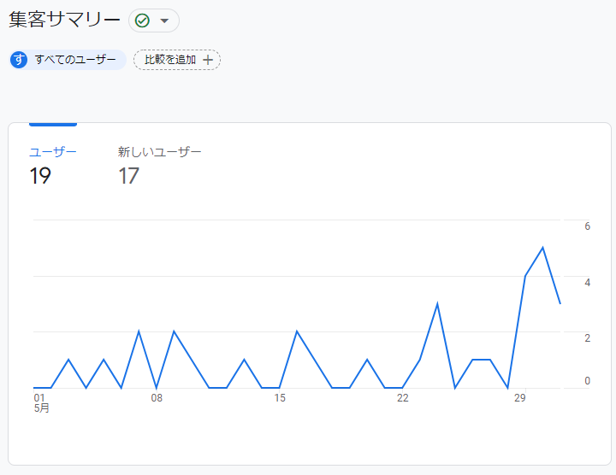Click the "5月" month label below chart
Viewport: 616px width, 475px height.
pyautogui.click(x=42, y=409)
